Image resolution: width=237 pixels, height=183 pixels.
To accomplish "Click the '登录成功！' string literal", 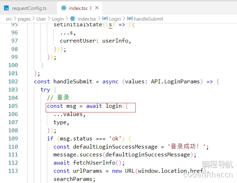I will pyautogui.click(x=187, y=146).
